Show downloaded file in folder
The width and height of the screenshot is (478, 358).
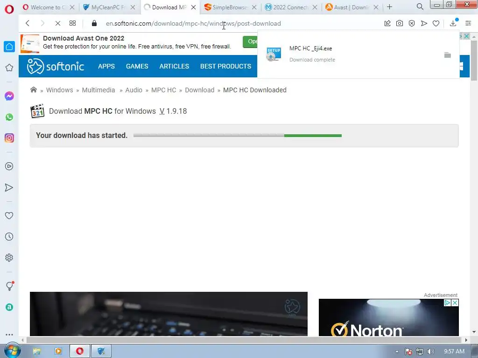pyautogui.click(x=447, y=55)
